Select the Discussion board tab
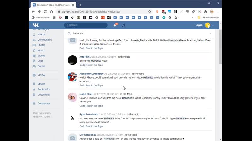This screenshot has width=252, height=141. click(53, 5)
